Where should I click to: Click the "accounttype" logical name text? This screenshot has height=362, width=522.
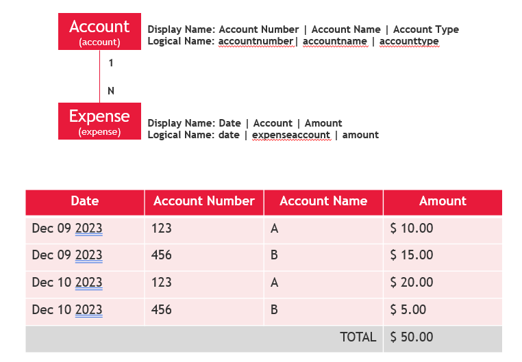coord(409,41)
